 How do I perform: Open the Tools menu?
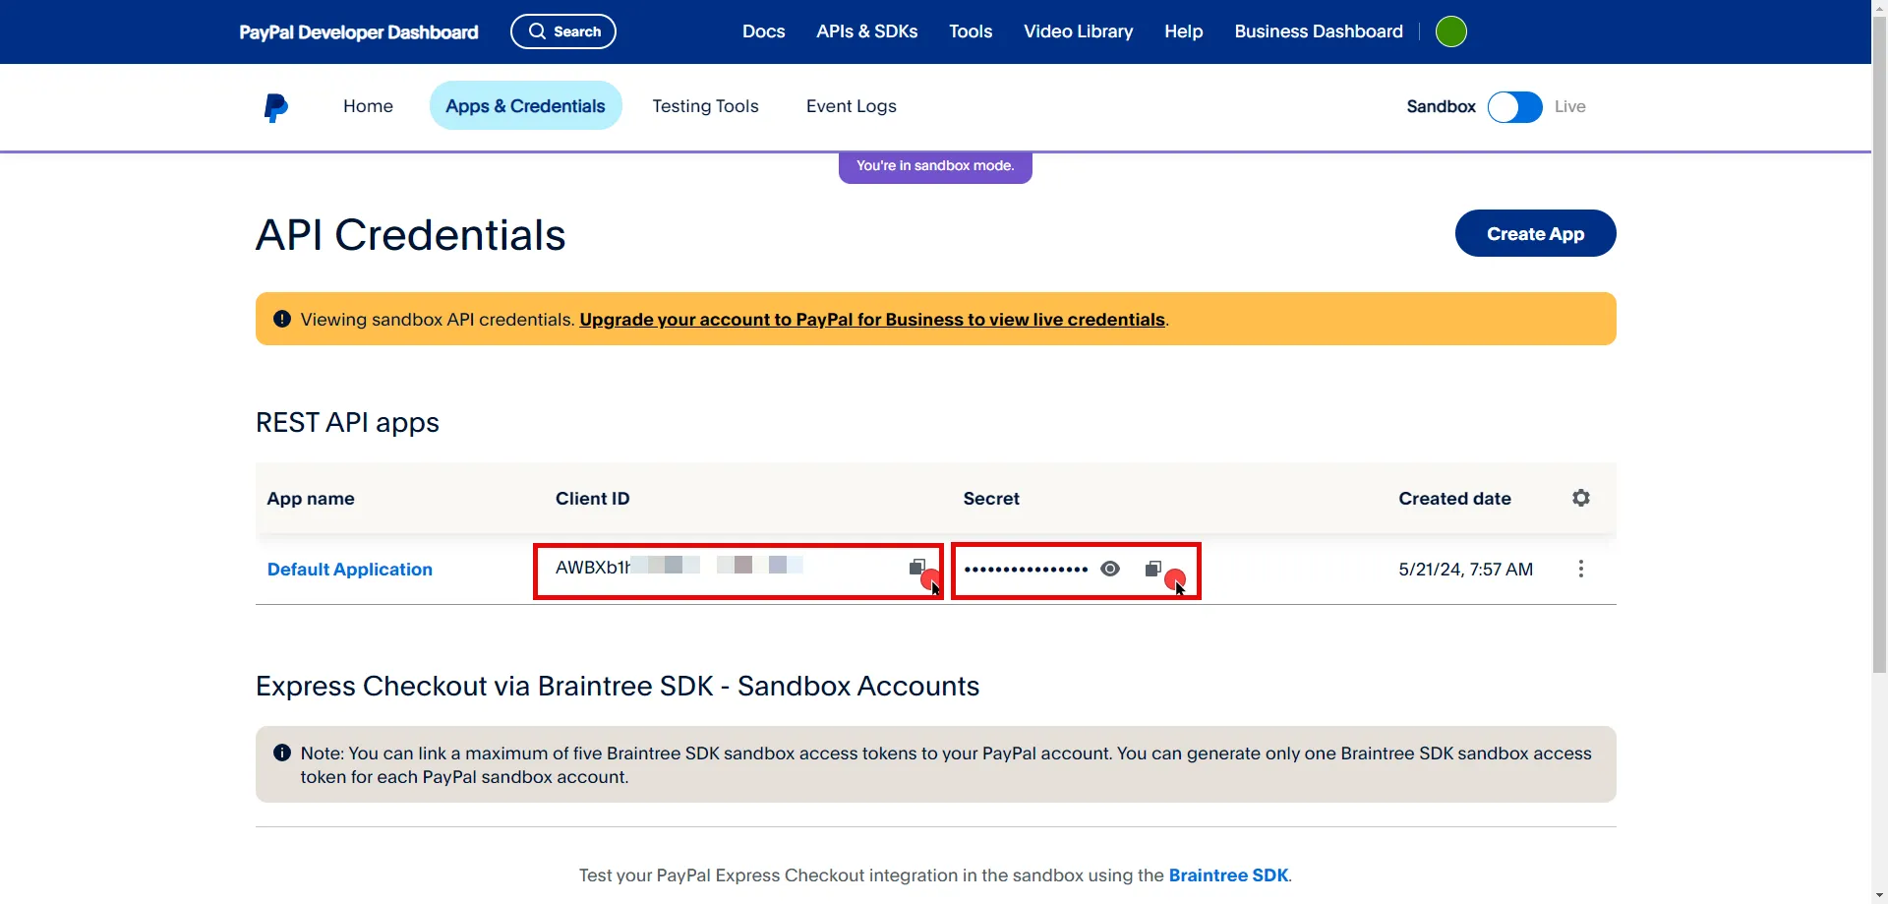971,30
